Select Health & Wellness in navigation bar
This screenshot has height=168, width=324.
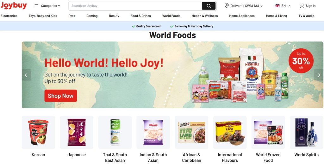[x=205, y=16]
